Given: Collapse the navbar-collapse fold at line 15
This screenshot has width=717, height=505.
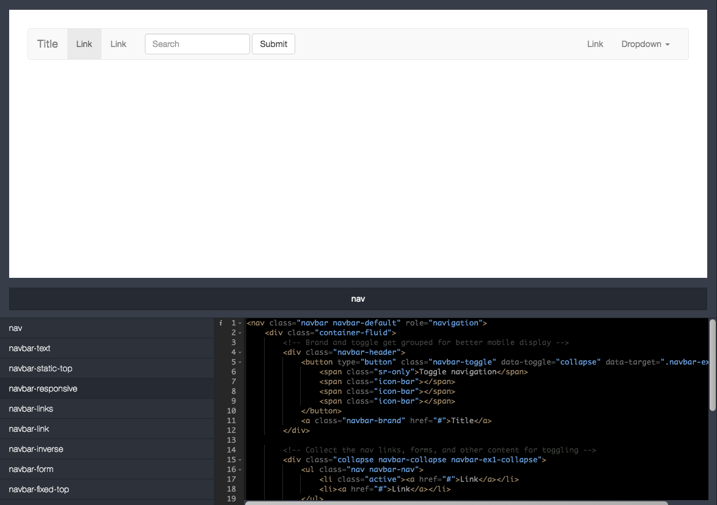Looking at the screenshot, I should pyautogui.click(x=239, y=459).
